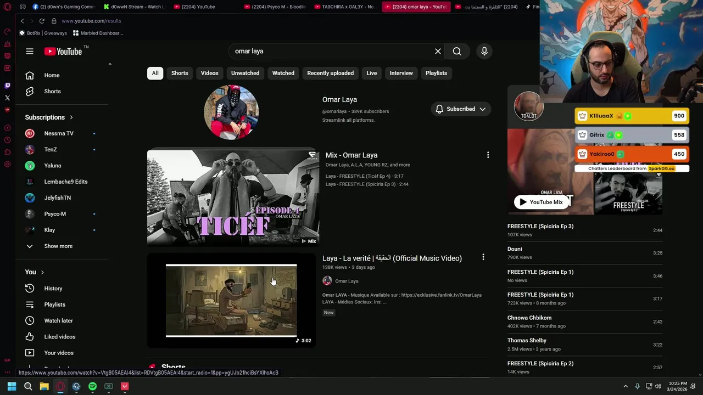Image resolution: width=703 pixels, height=395 pixels.
Task: Select the Videos filter chip
Action: 209,73
